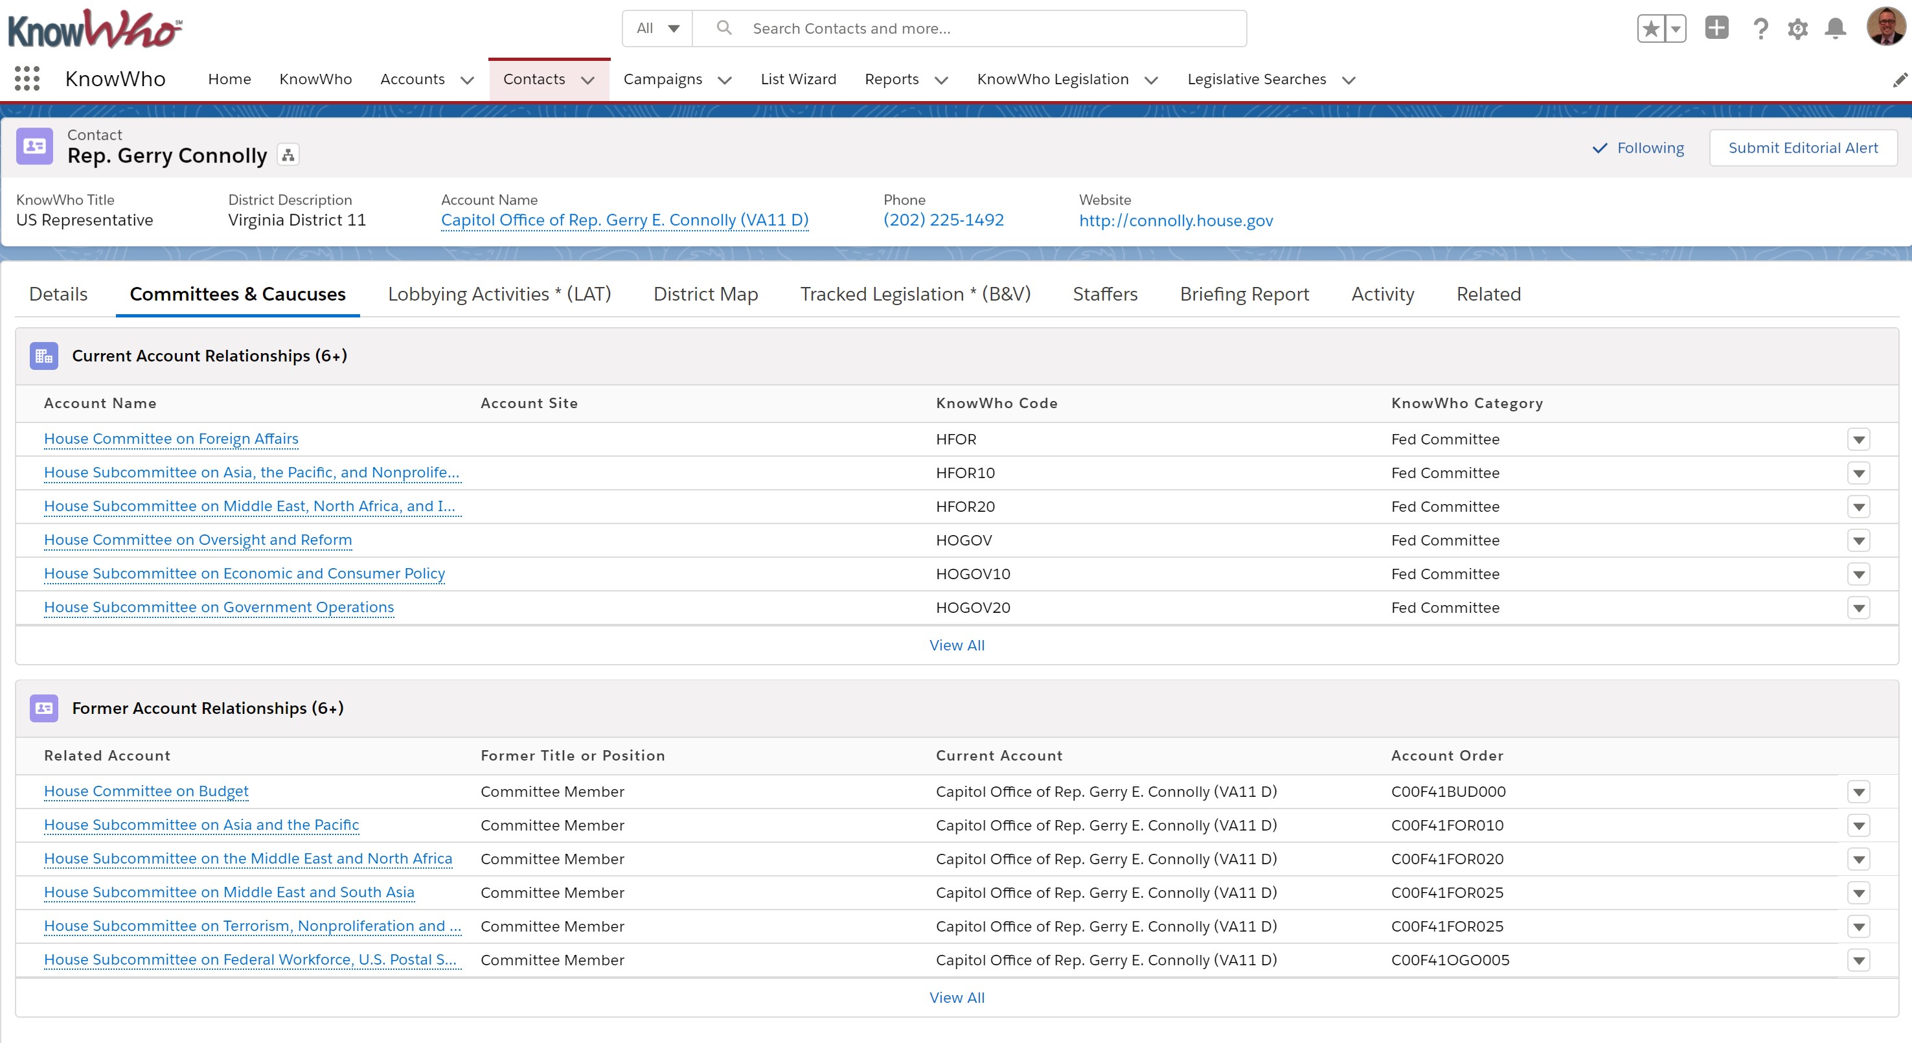Open the Notifications bell icon
Viewport: 1912px width, 1043px height.
click(1835, 29)
